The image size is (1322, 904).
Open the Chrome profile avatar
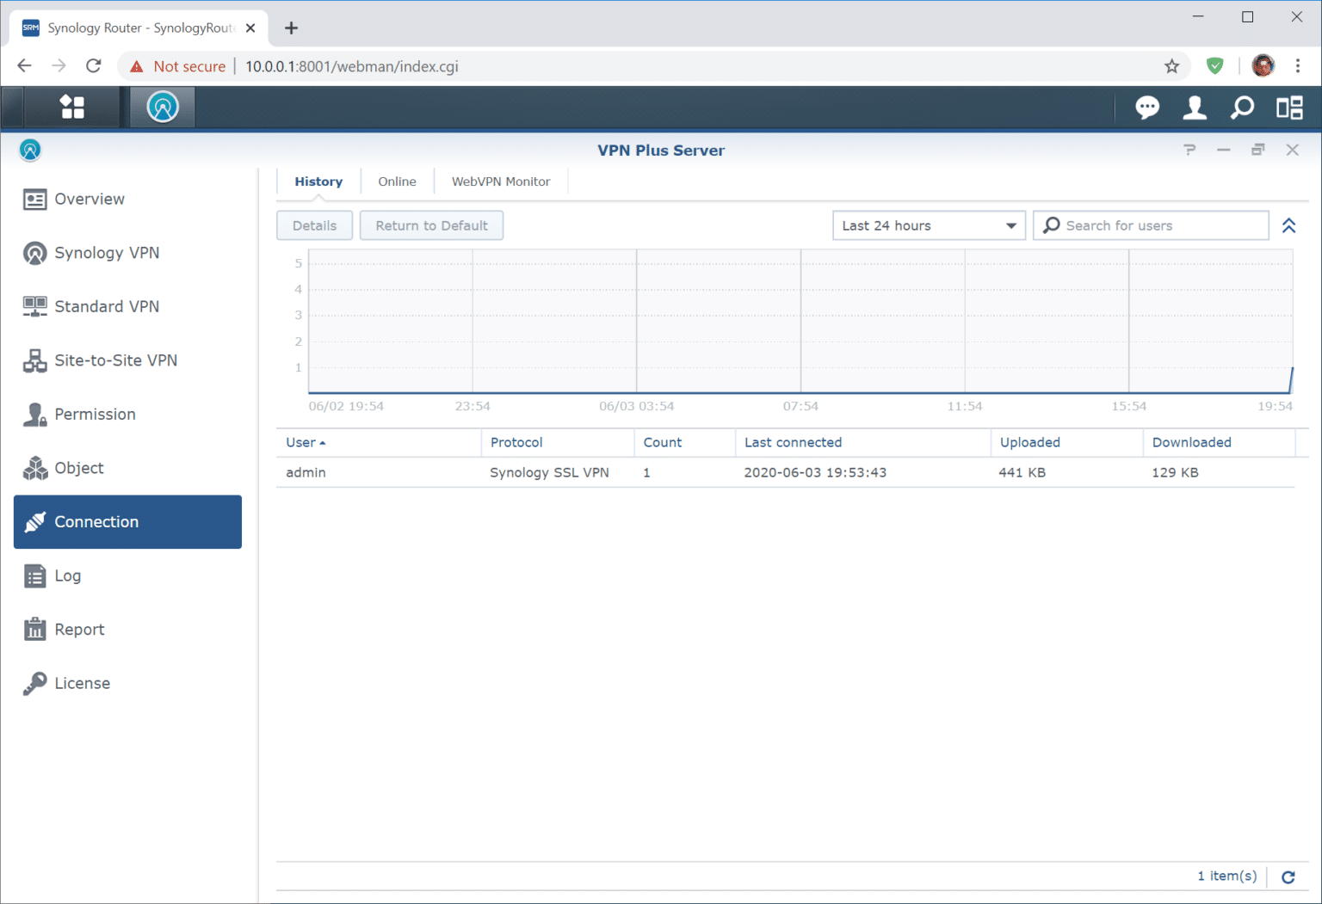point(1263,66)
